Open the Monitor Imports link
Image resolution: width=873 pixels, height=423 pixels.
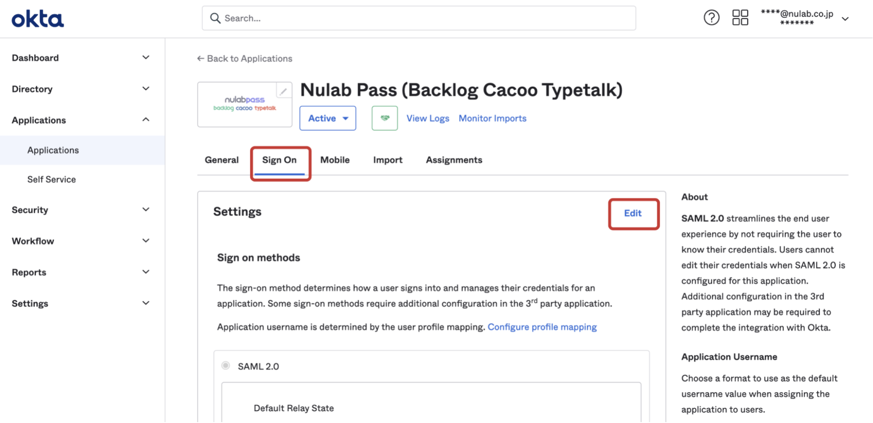(493, 118)
